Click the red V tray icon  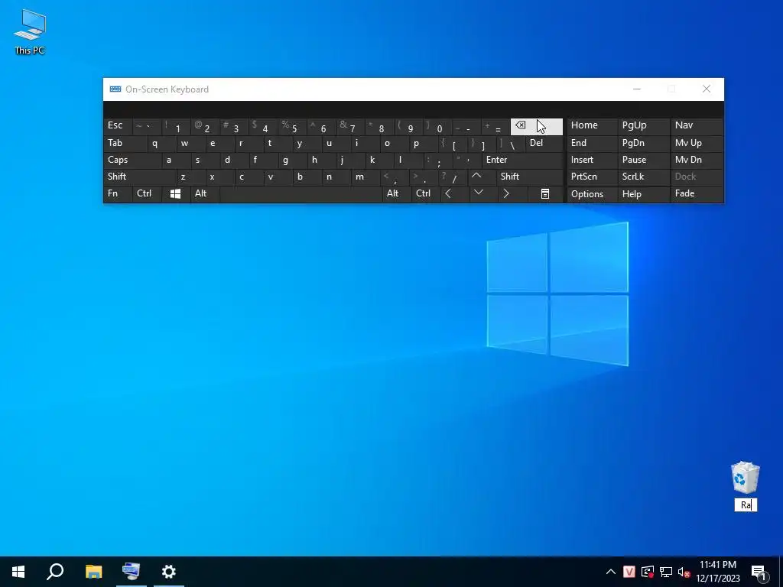point(629,572)
